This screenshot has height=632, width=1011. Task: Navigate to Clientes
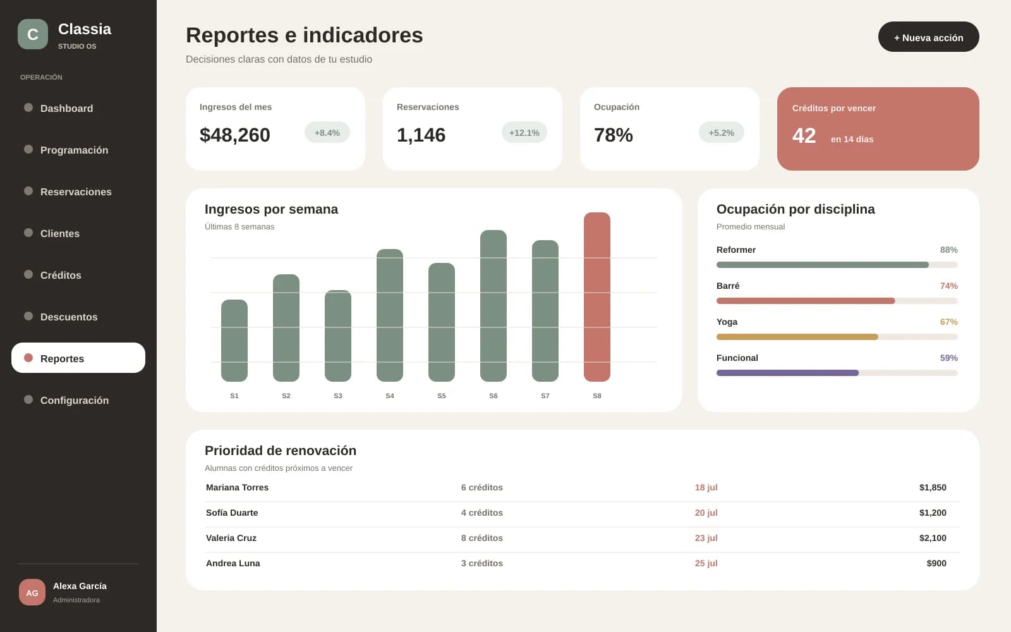[x=78, y=233]
